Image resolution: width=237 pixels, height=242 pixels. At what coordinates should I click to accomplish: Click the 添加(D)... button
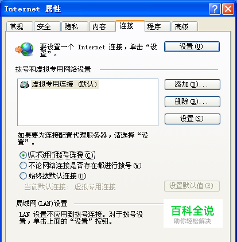click(192, 84)
